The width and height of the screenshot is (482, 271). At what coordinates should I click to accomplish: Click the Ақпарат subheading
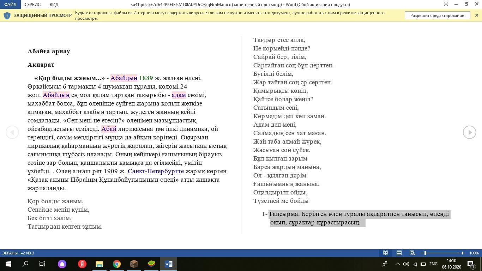[x=41, y=65]
